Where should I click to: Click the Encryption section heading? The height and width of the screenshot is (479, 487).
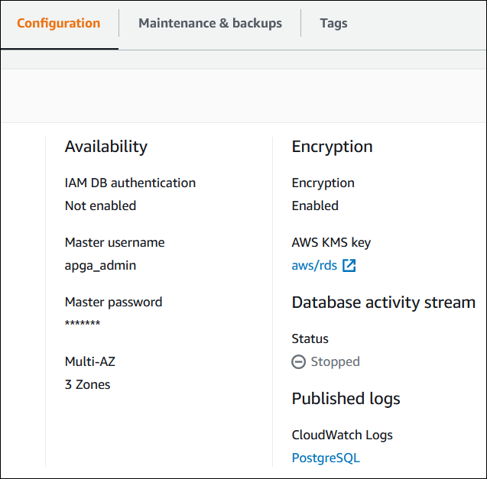[332, 147]
